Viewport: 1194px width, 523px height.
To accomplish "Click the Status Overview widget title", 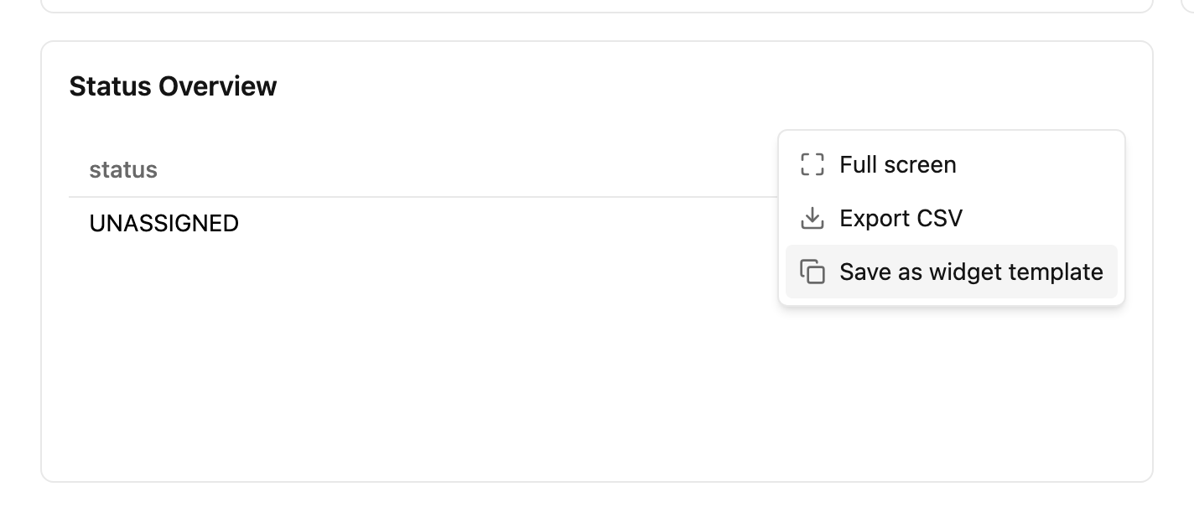I will 173,86.
